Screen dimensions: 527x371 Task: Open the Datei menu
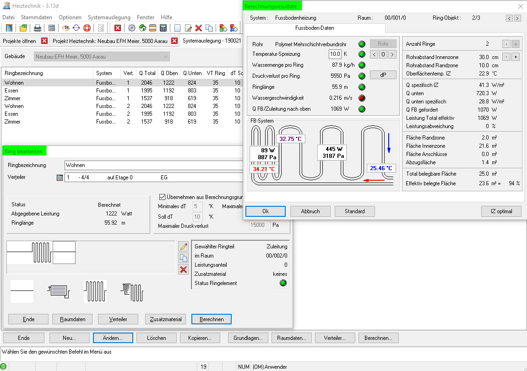point(8,17)
